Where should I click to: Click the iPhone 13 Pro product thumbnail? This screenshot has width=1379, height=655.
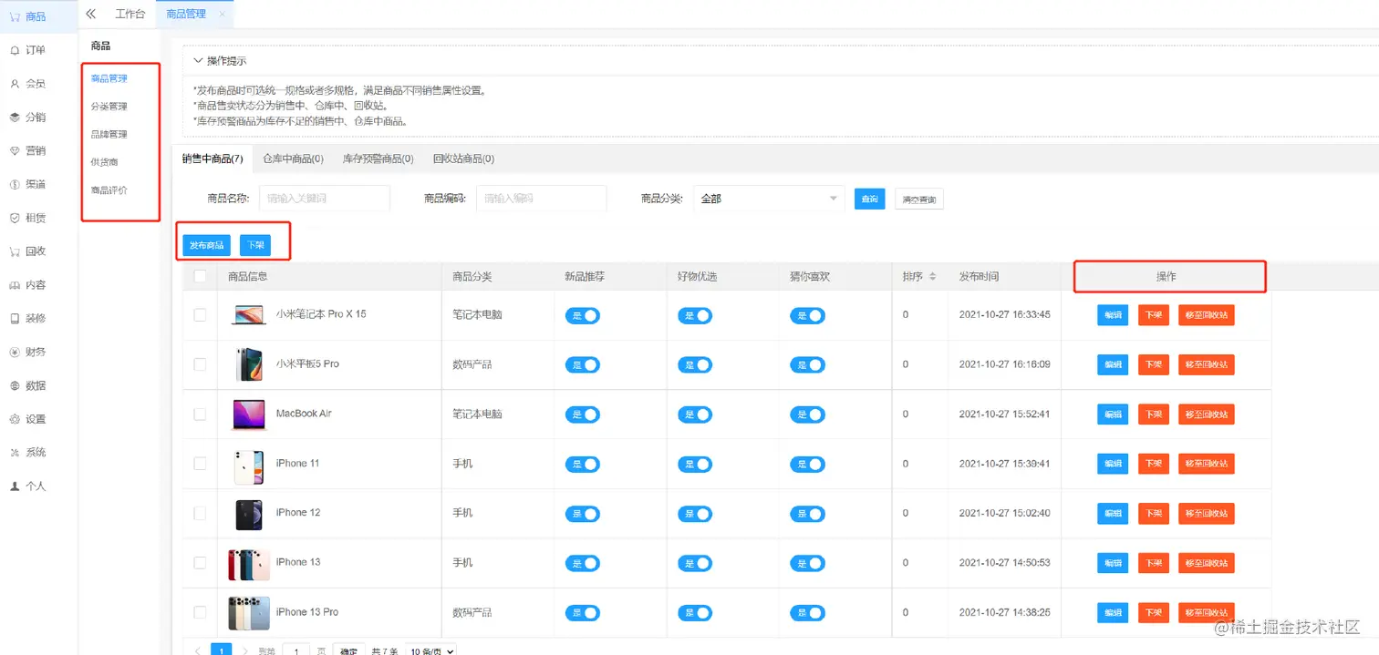tap(249, 613)
